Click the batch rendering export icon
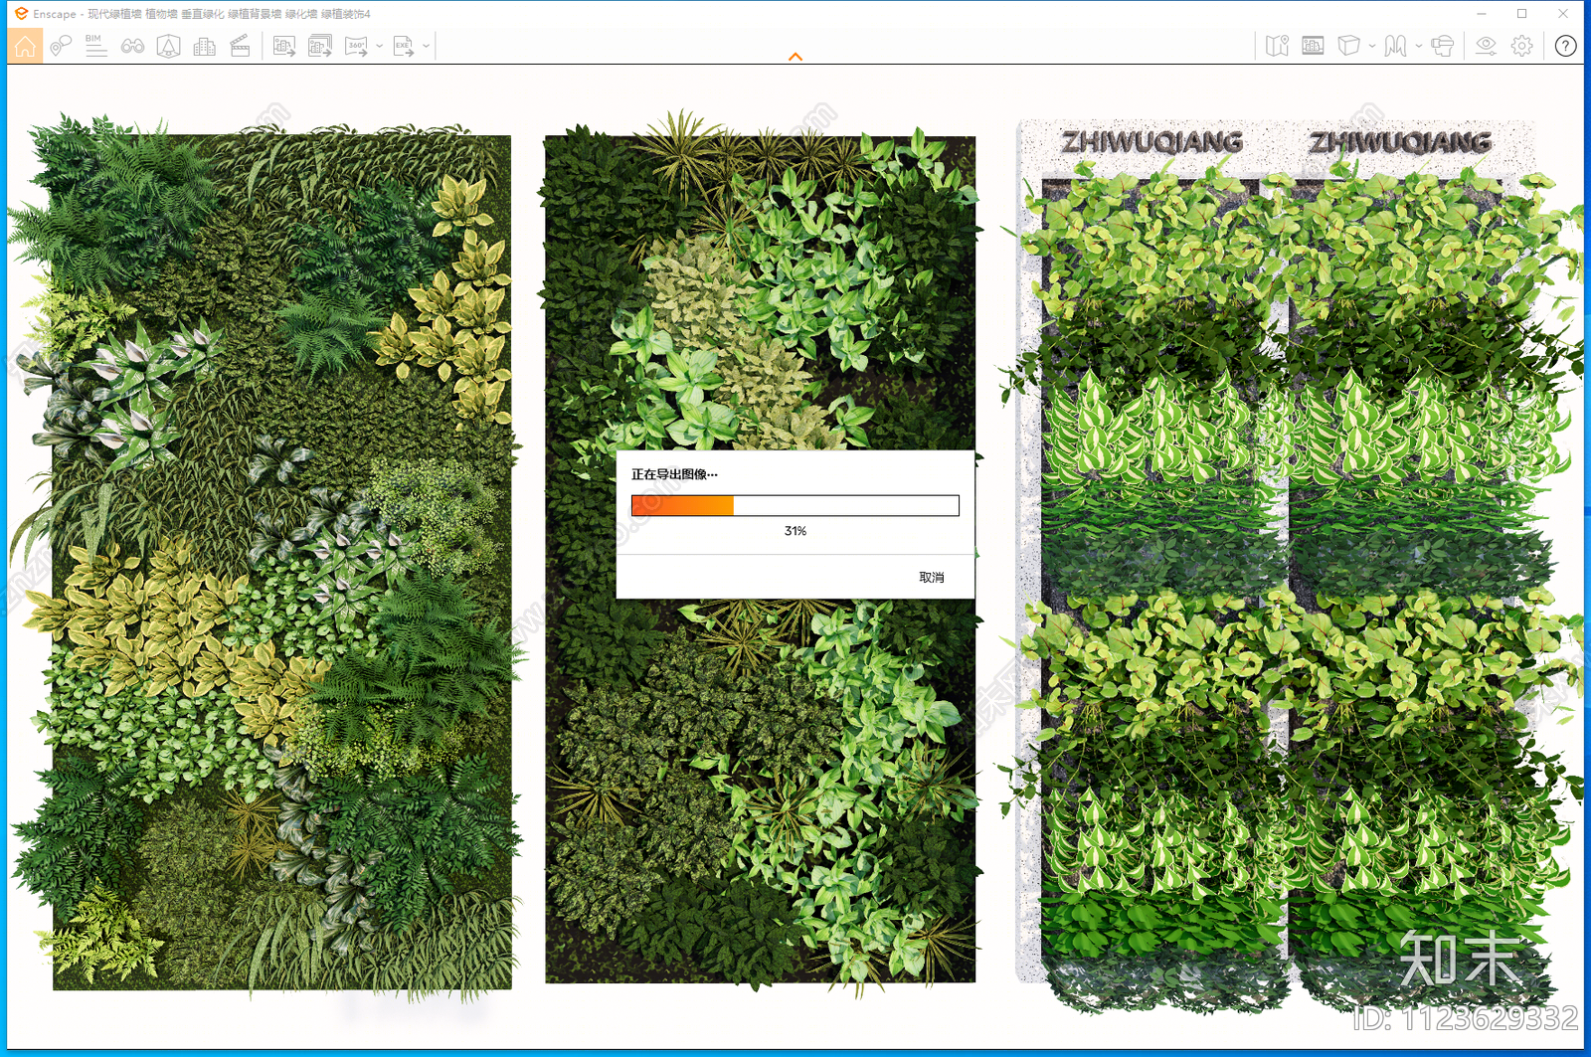The image size is (1591, 1057). tap(320, 46)
